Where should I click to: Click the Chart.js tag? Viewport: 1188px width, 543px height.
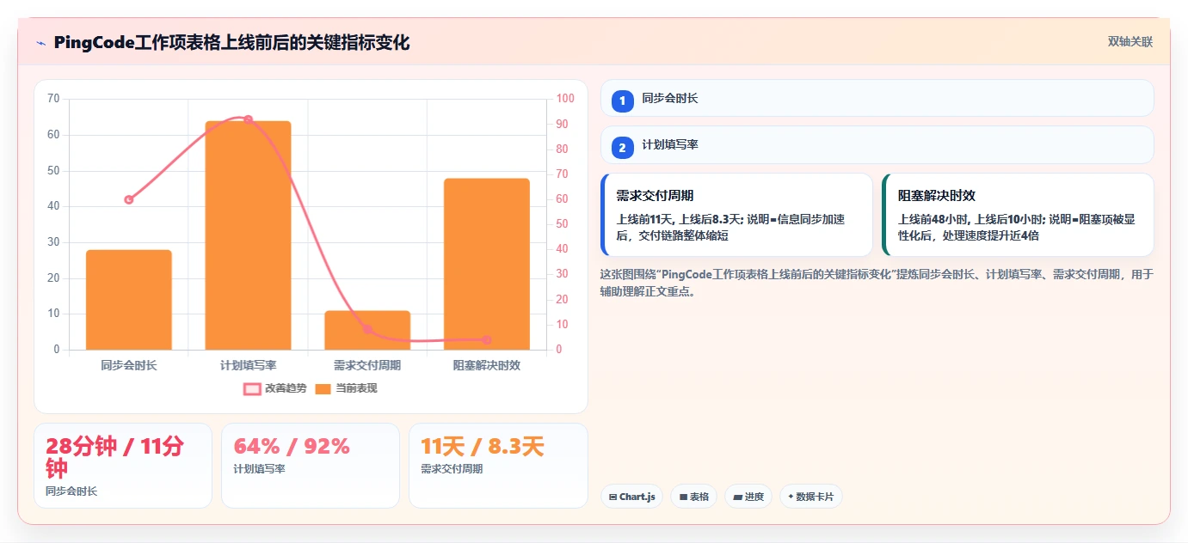tap(631, 497)
